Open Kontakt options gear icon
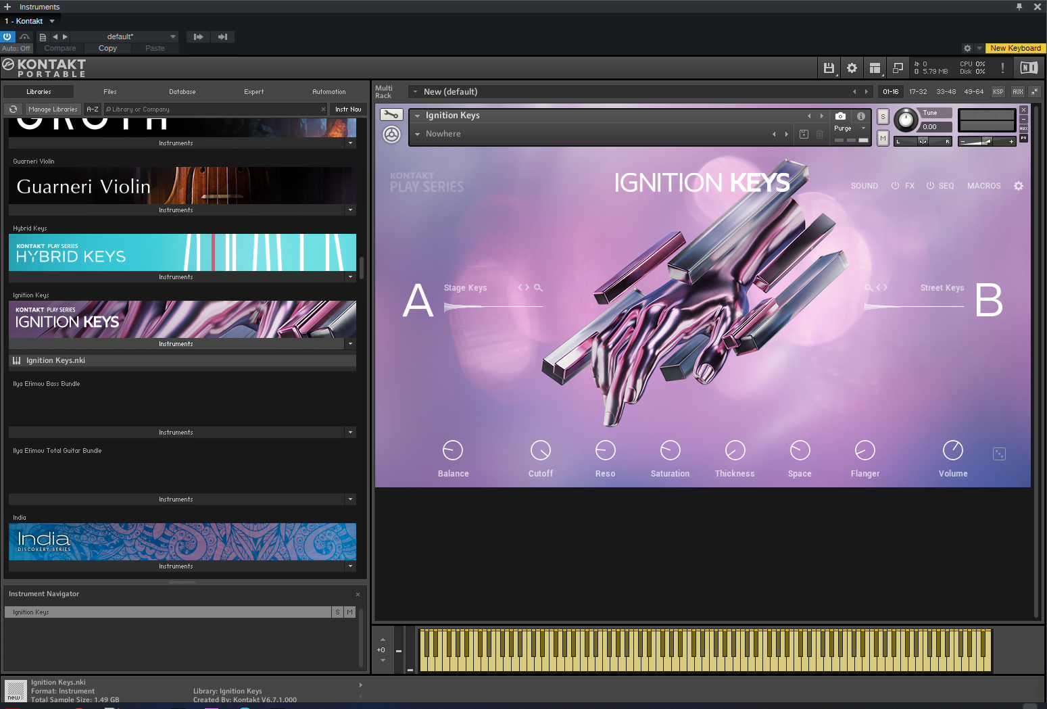 (852, 68)
